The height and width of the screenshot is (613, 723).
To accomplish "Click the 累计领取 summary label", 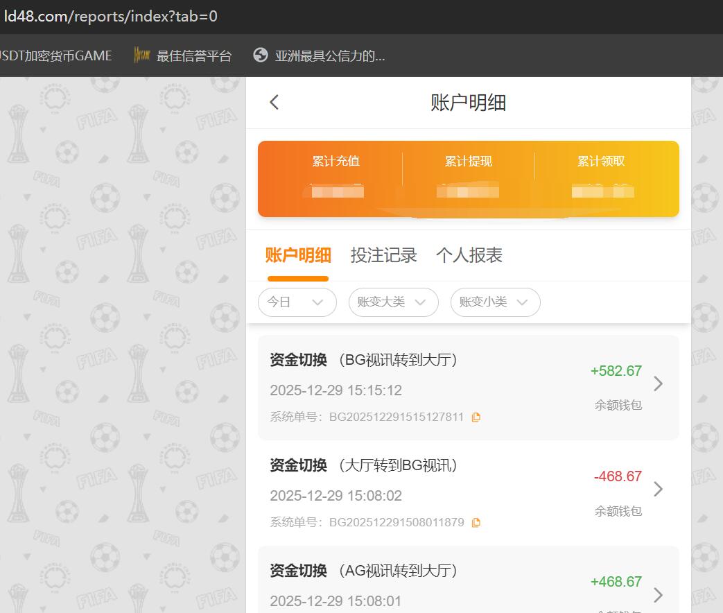I will coord(600,161).
